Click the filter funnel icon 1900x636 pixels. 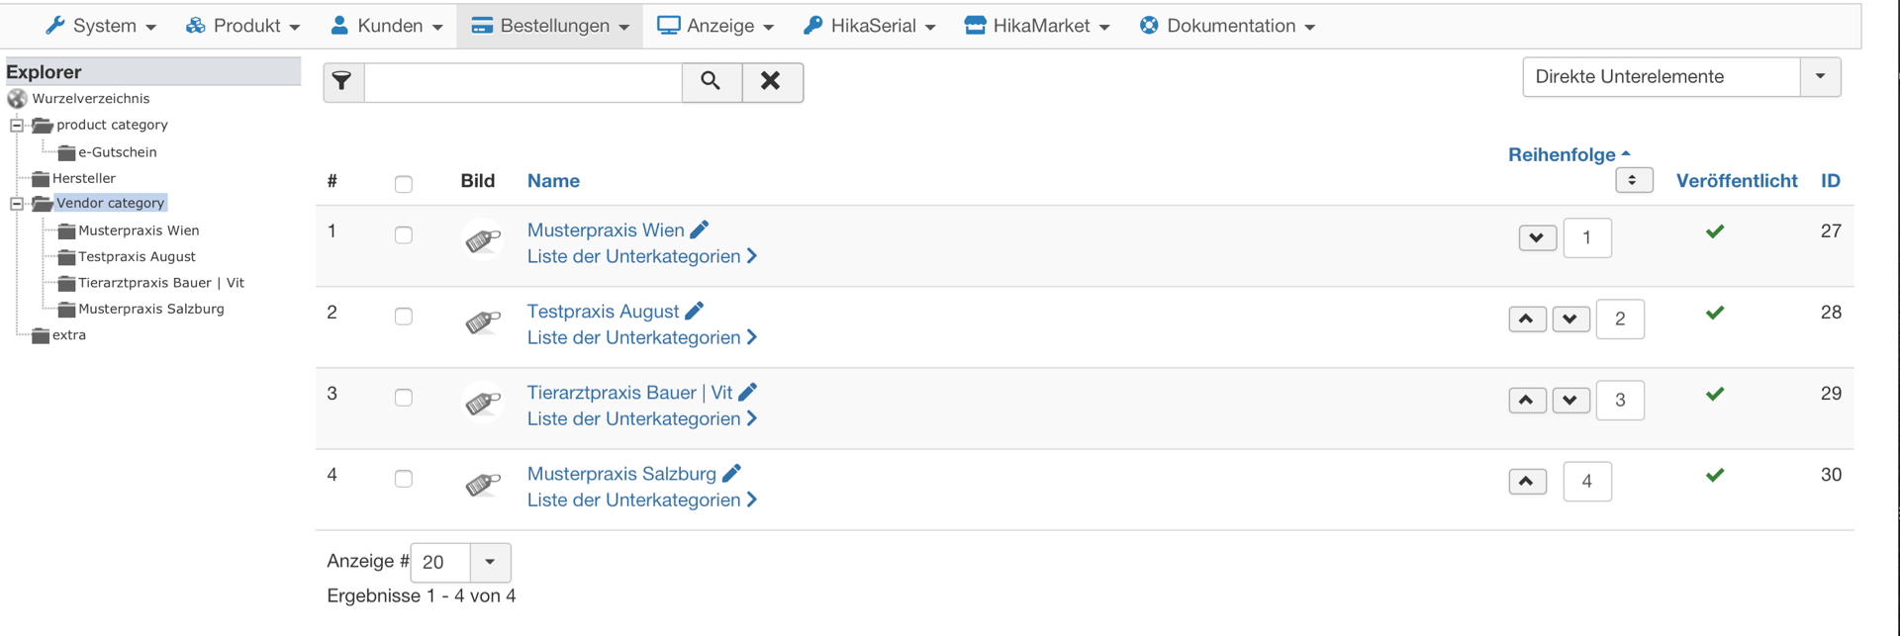(342, 81)
